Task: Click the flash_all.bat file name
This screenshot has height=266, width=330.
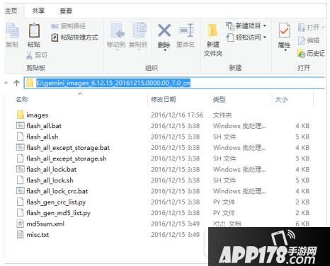Action: (x=44, y=126)
